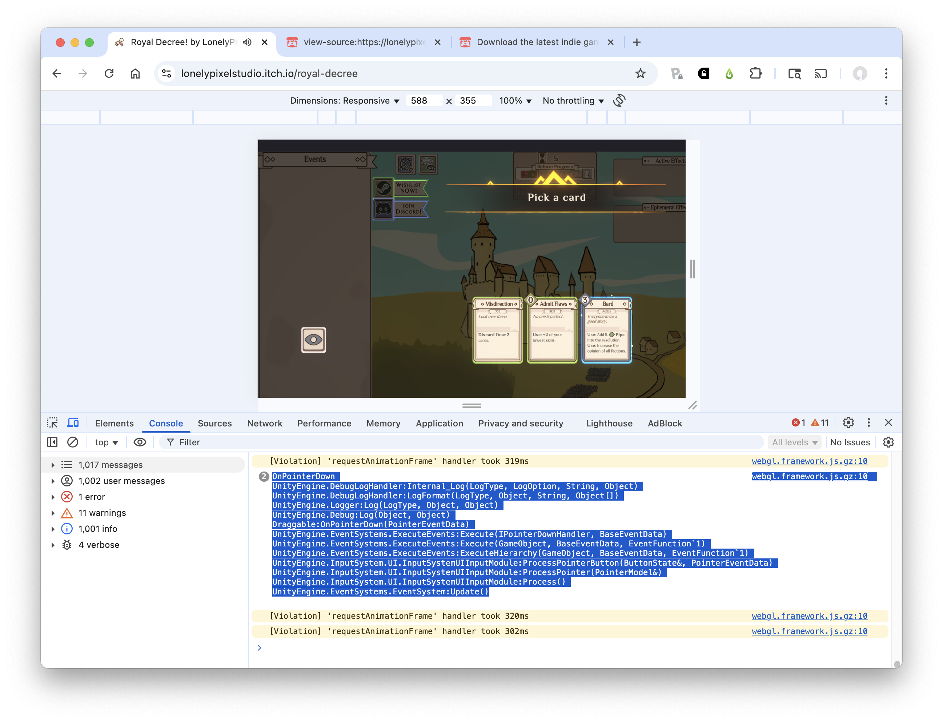Switch to the Network tab
This screenshot has width=943, height=722.
[265, 423]
